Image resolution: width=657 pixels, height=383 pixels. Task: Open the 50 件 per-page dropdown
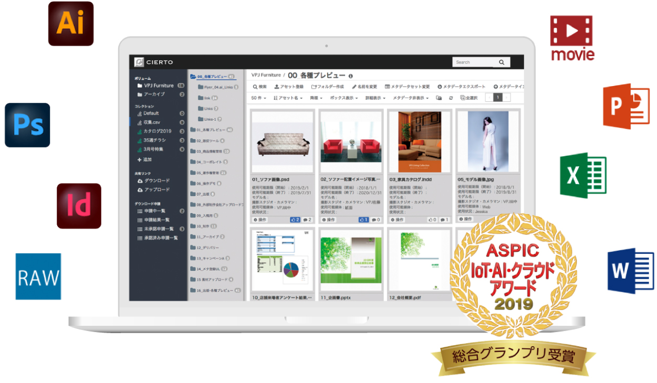click(x=258, y=98)
